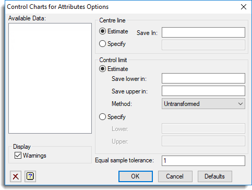Screen dimensions: 252x190
Task: Click the Cancel button
Action: pyautogui.click(x=175, y=176)
